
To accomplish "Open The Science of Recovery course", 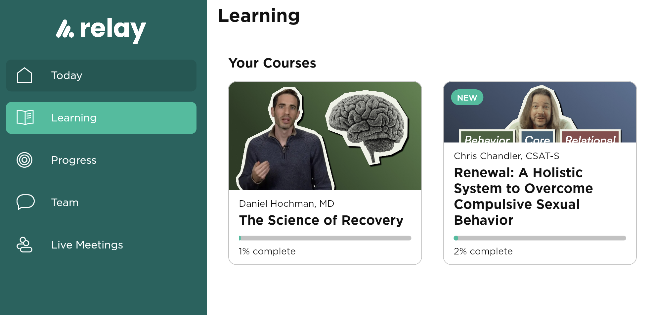I will (x=321, y=220).
